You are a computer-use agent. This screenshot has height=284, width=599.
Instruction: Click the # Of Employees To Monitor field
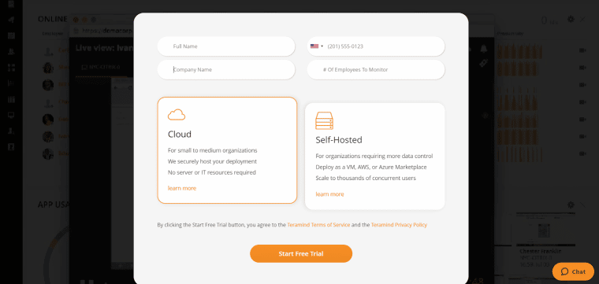tap(376, 70)
